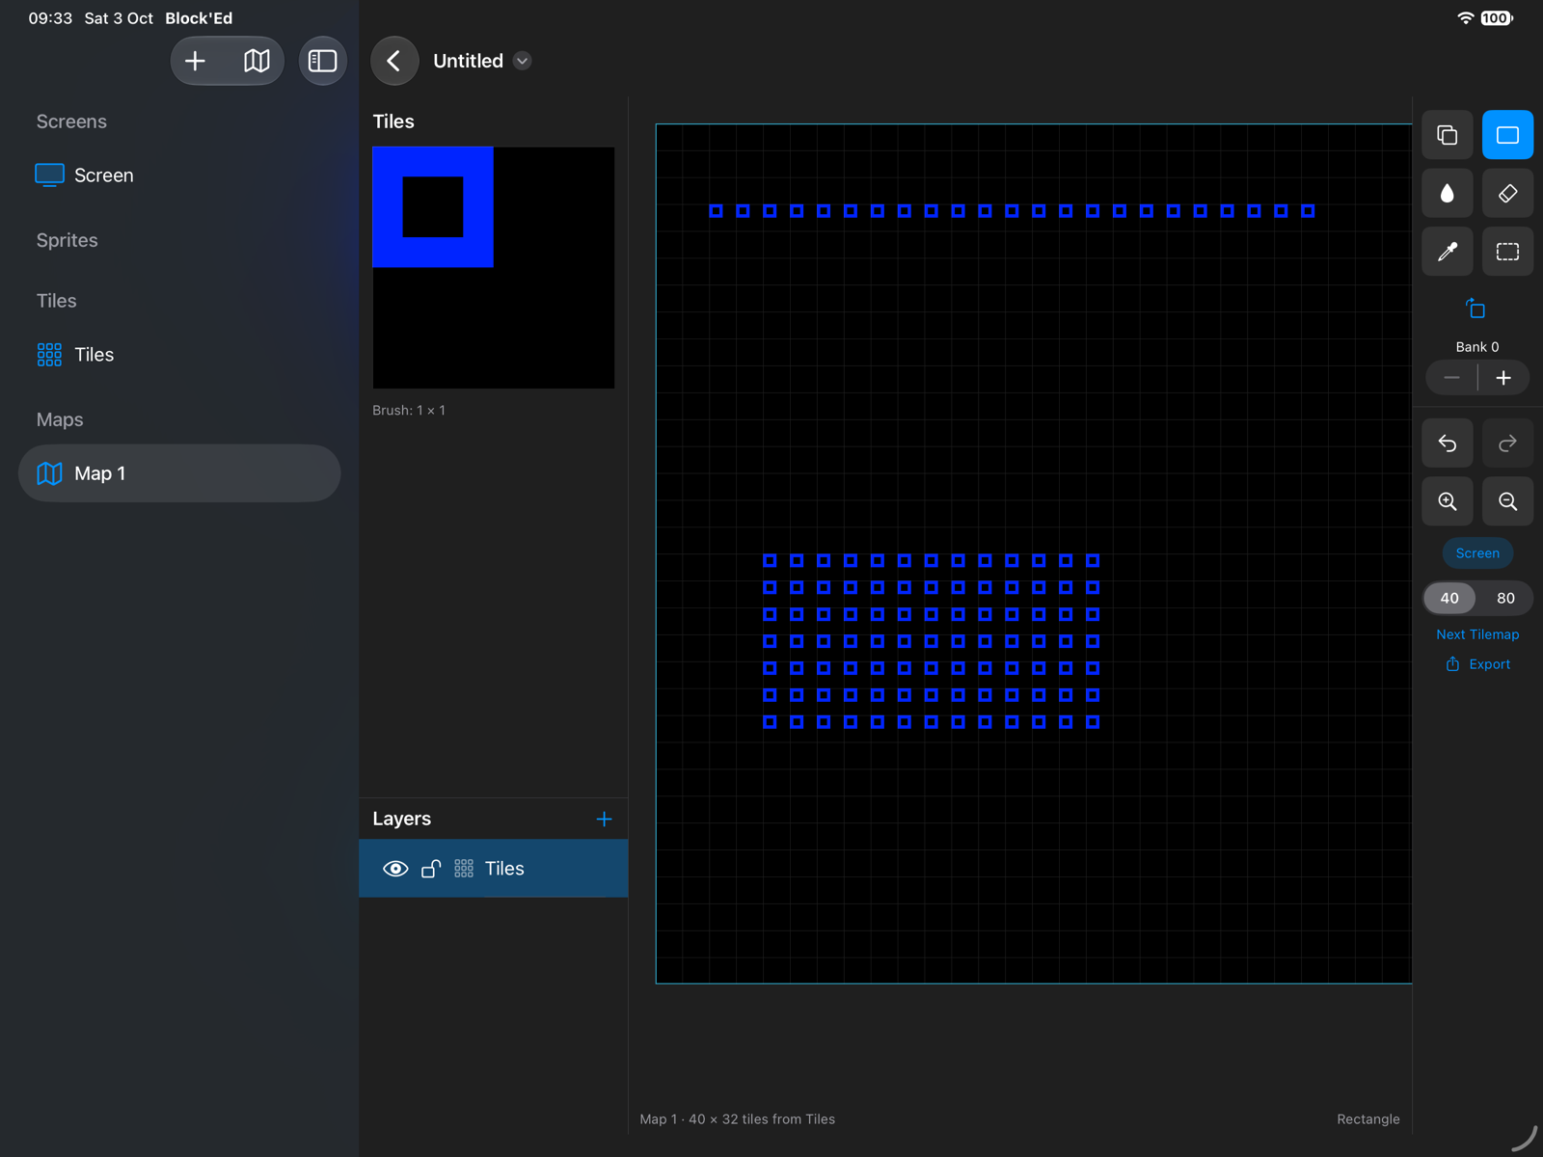Screen dimensions: 1543x1157
Task: Click the Screens section header
Action: 71,121
